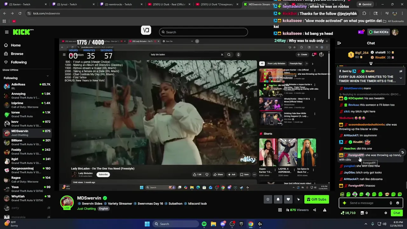This screenshot has width=407, height=229.
Task: Open the chat emoji picker
Action: coord(397,203)
